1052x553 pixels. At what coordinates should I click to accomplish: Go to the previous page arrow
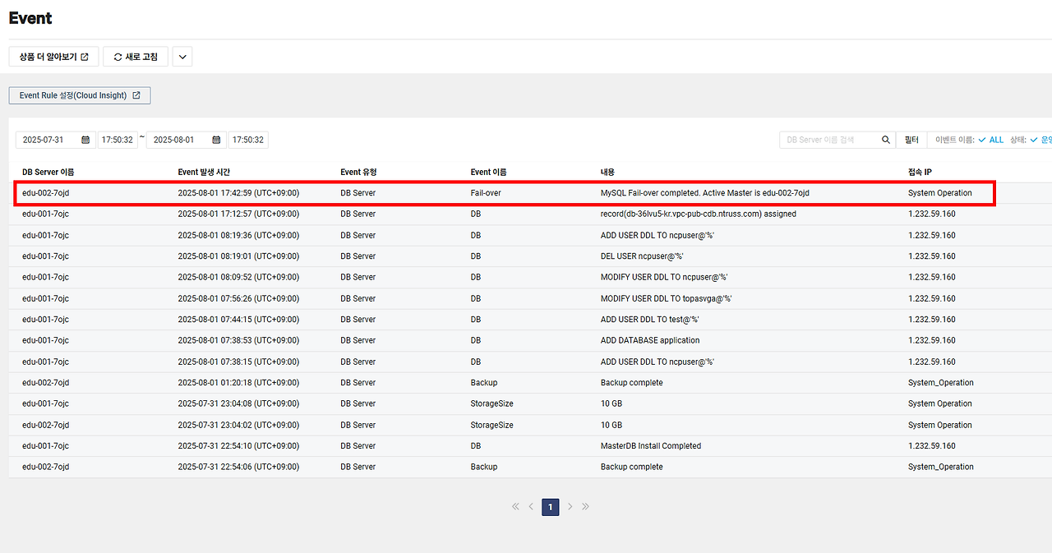[x=531, y=507]
